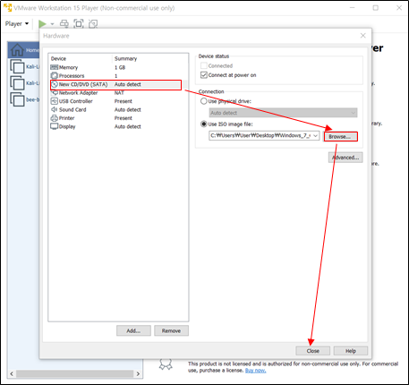
Task: Click the green Play virtual machine icon
Action: pos(42,23)
